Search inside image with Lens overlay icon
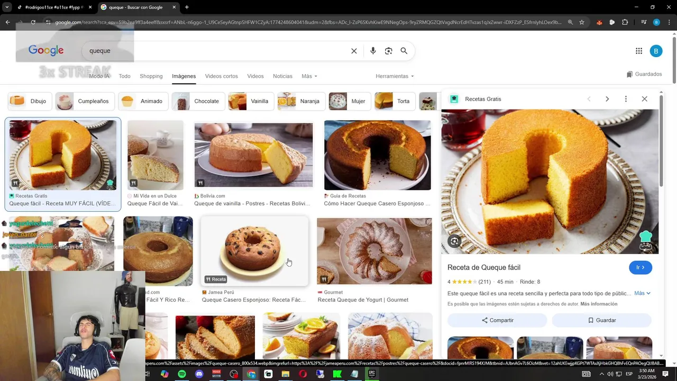This screenshot has width=677, height=381. 454,241
